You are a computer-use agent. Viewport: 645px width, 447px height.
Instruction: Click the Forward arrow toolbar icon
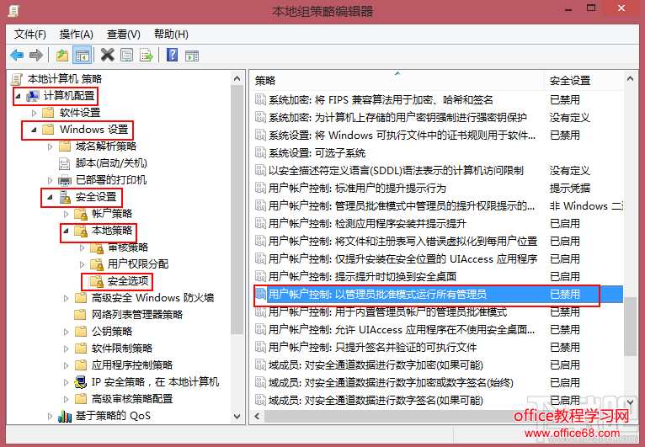point(36,55)
